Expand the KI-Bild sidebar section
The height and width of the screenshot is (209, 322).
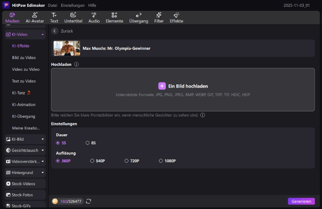coord(43,139)
